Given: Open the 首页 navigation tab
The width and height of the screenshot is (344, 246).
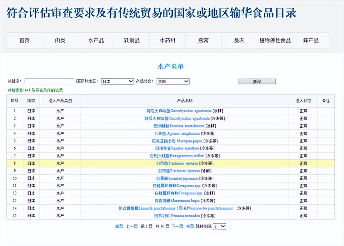Looking at the screenshot, I should click(x=24, y=41).
